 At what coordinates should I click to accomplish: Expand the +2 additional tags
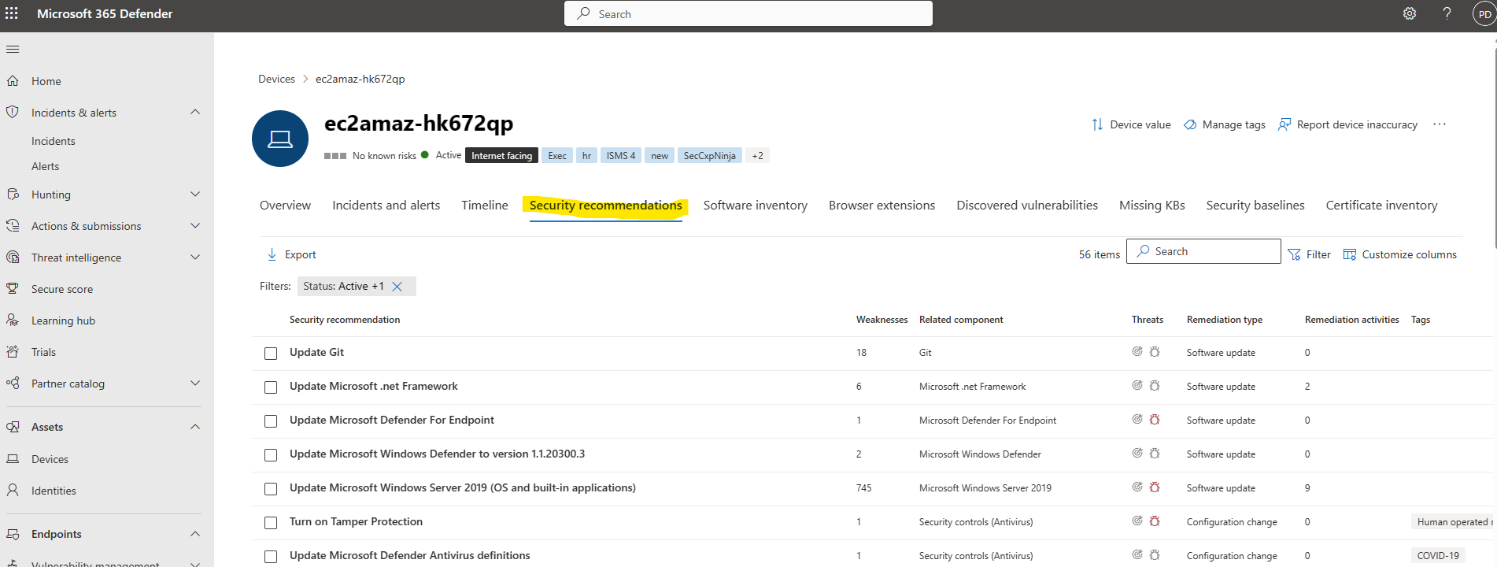point(757,156)
